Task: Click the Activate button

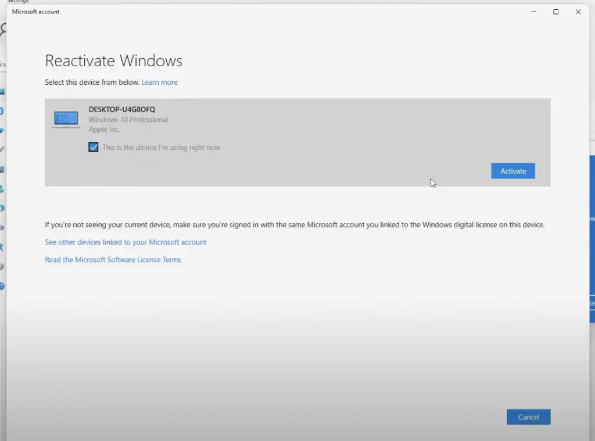Action: coord(512,171)
